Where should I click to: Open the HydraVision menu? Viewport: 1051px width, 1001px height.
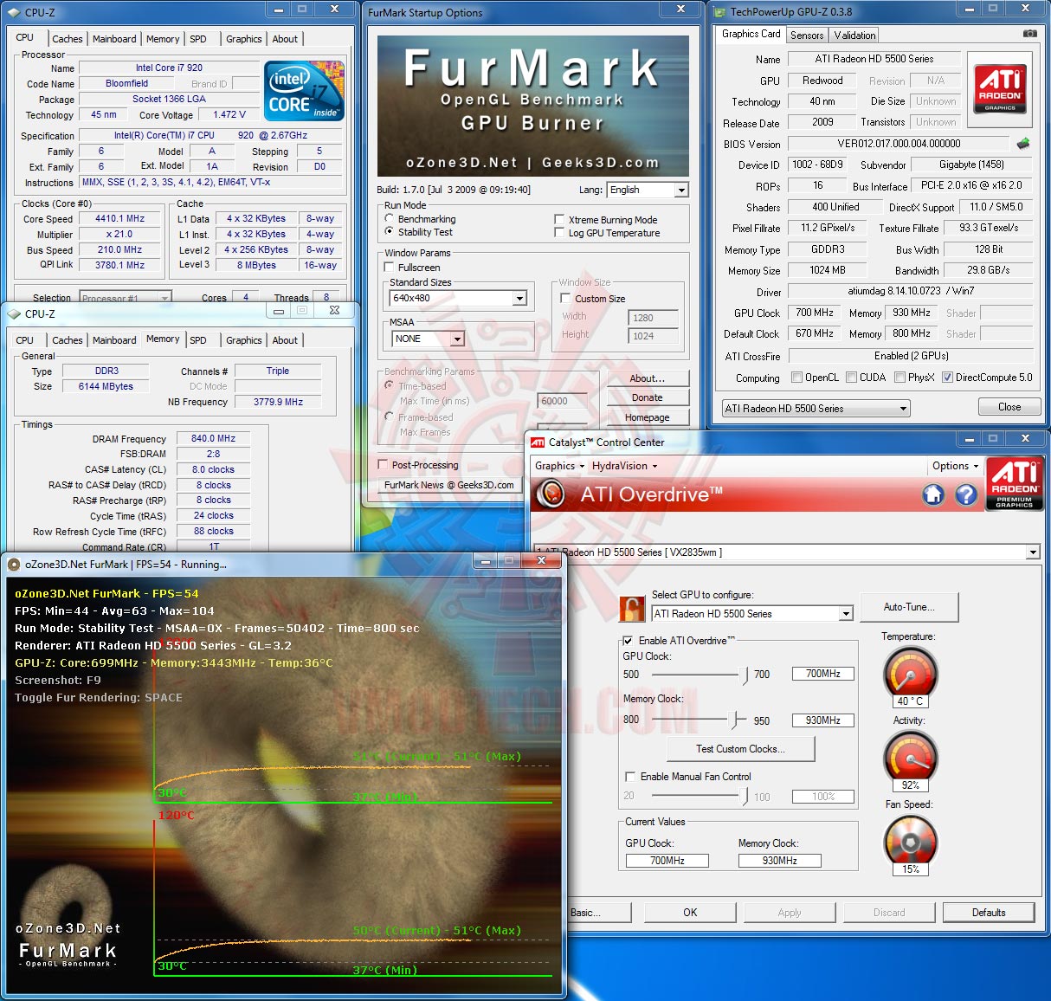click(624, 466)
